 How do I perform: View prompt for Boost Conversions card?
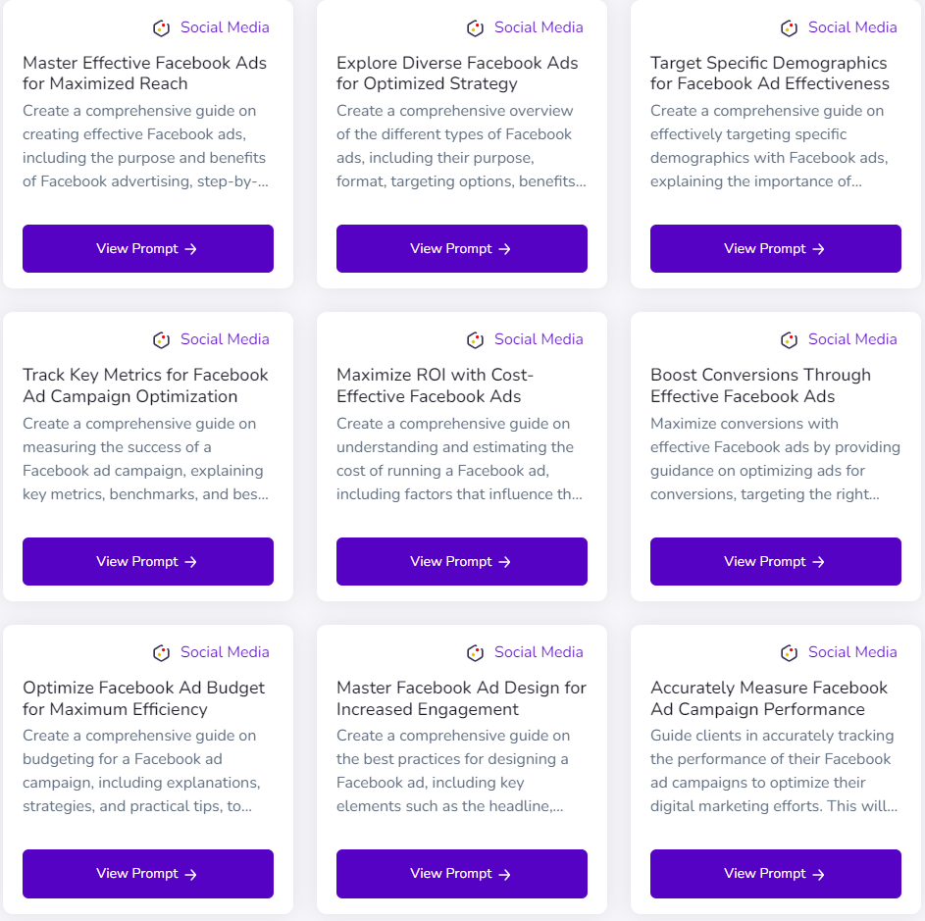pos(776,562)
